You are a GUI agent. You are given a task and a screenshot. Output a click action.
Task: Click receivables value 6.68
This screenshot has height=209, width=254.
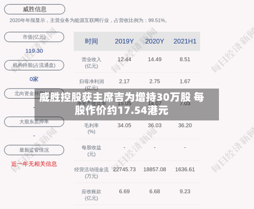point(154,191)
